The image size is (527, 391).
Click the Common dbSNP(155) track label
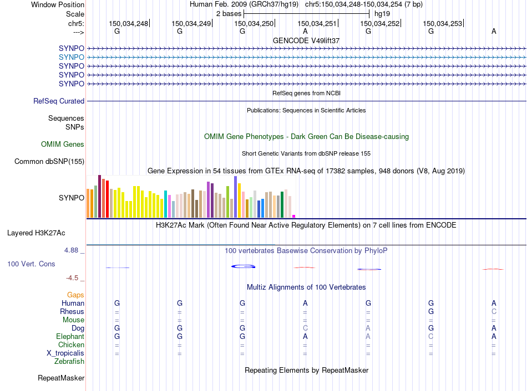[x=49, y=161]
